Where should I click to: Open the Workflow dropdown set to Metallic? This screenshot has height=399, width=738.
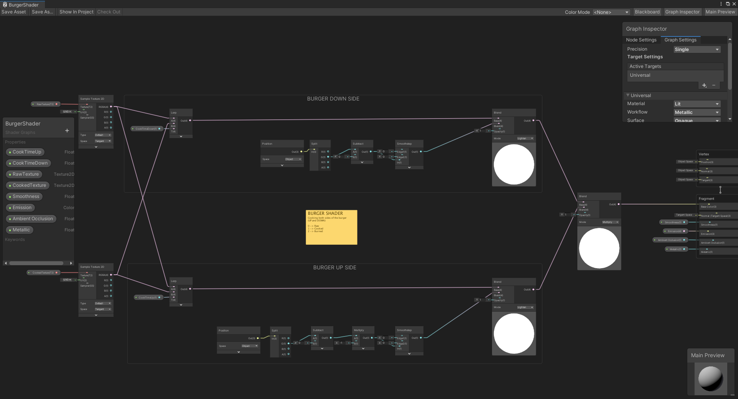point(696,112)
